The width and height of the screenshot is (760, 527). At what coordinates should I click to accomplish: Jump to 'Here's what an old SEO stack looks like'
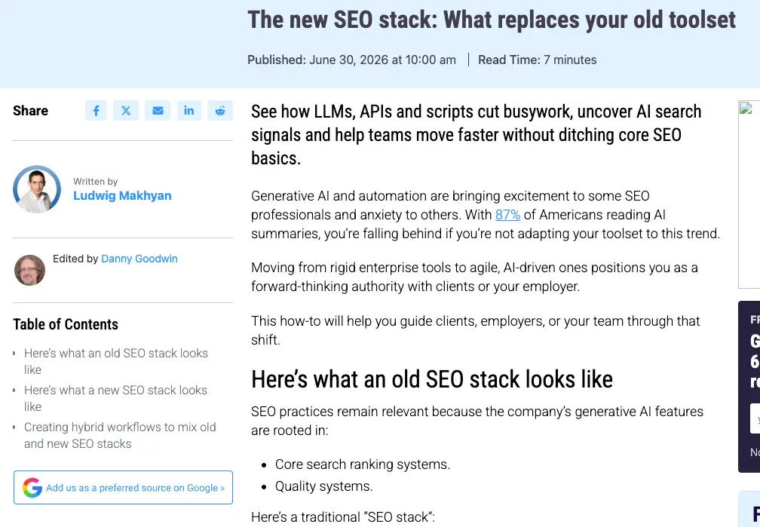coord(116,361)
